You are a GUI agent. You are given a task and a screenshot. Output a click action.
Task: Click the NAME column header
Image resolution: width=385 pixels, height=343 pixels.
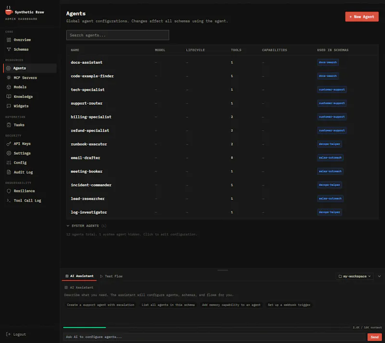pyautogui.click(x=75, y=50)
